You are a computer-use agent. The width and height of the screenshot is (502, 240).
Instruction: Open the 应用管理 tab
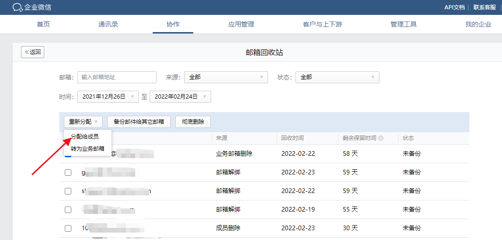click(241, 24)
